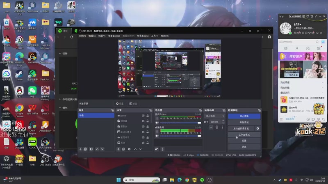Move the selected source down

(140, 149)
